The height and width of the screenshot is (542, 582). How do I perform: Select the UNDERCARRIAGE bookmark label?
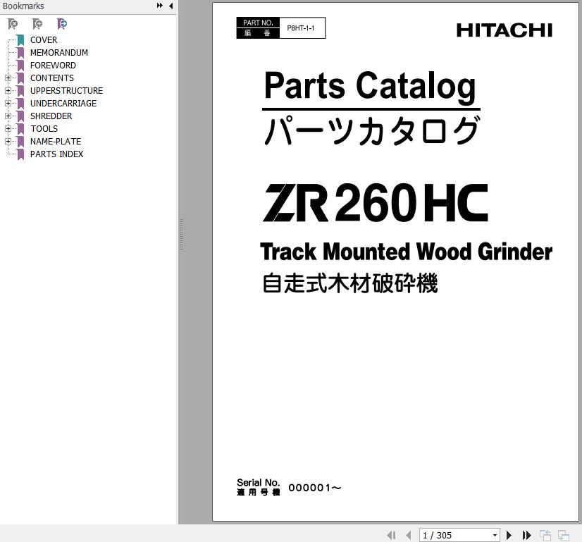click(x=63, y=103)
